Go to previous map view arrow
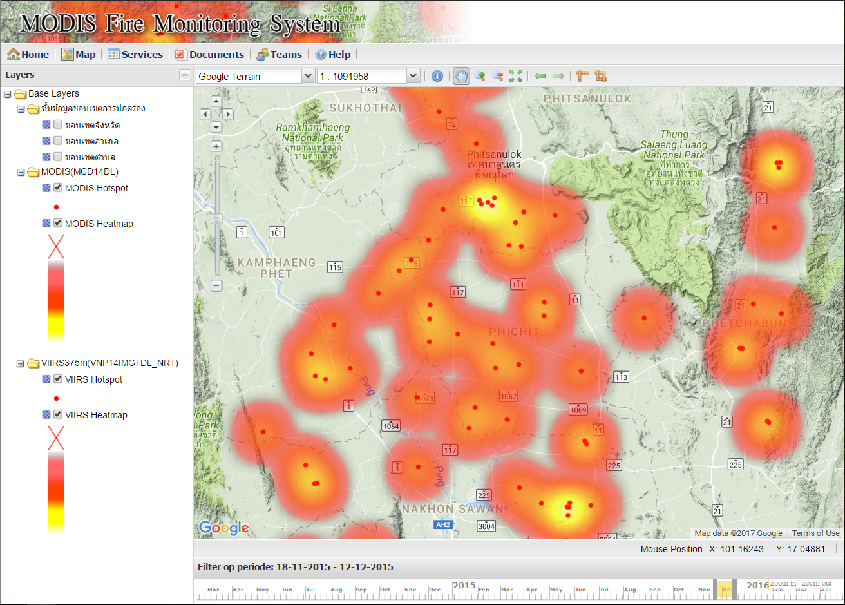Viewport: 845px width, 605px height. click(x=540, y=76)
